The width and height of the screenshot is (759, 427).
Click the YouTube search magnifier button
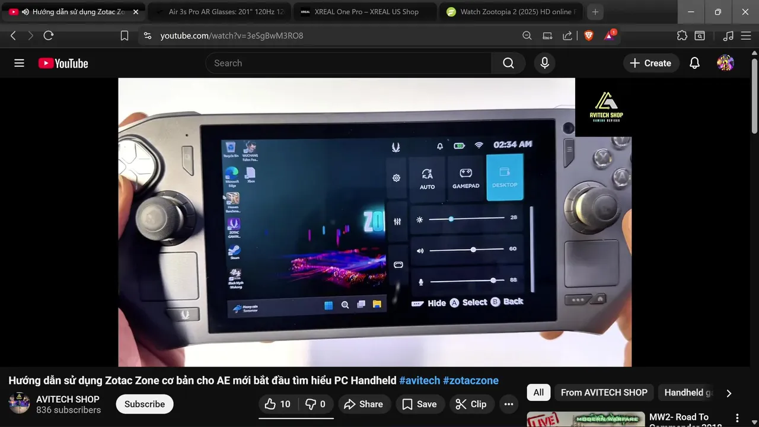tap(508, 63)
